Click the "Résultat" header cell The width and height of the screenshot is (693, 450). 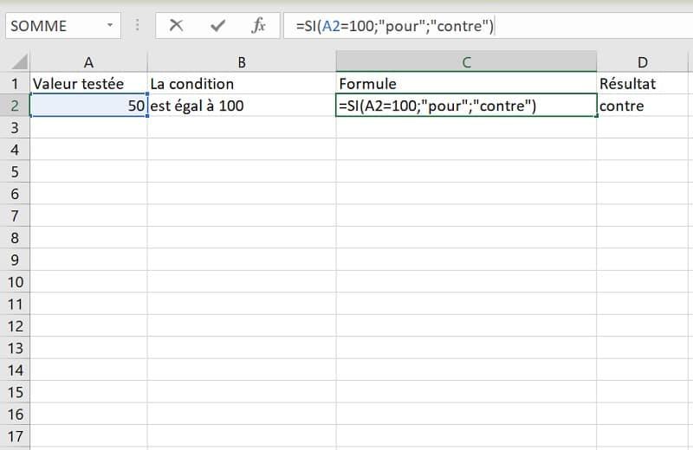pos(642,84)
